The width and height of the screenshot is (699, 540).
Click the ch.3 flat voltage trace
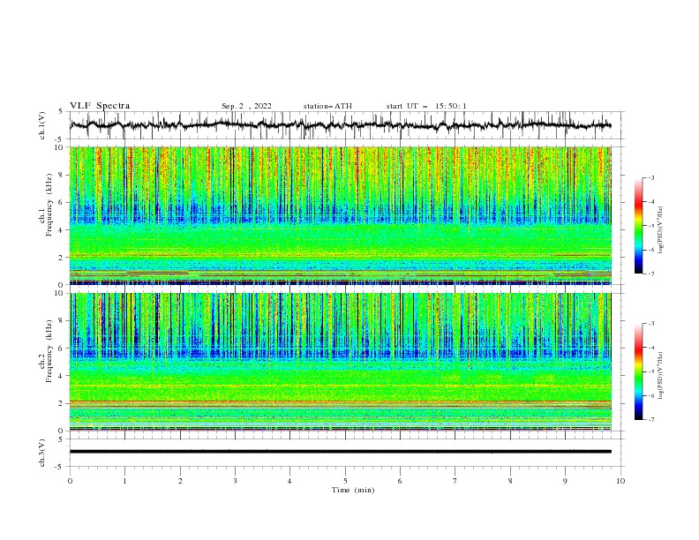point(341,452)
